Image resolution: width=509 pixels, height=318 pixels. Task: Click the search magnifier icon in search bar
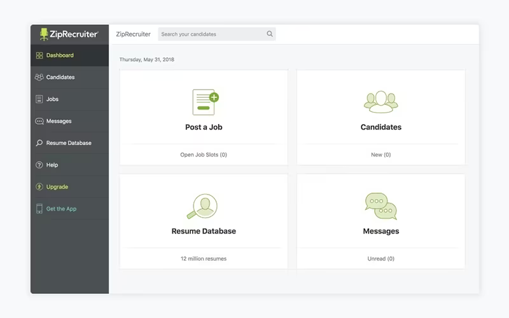pyautogui.click(x=270, y=34)
